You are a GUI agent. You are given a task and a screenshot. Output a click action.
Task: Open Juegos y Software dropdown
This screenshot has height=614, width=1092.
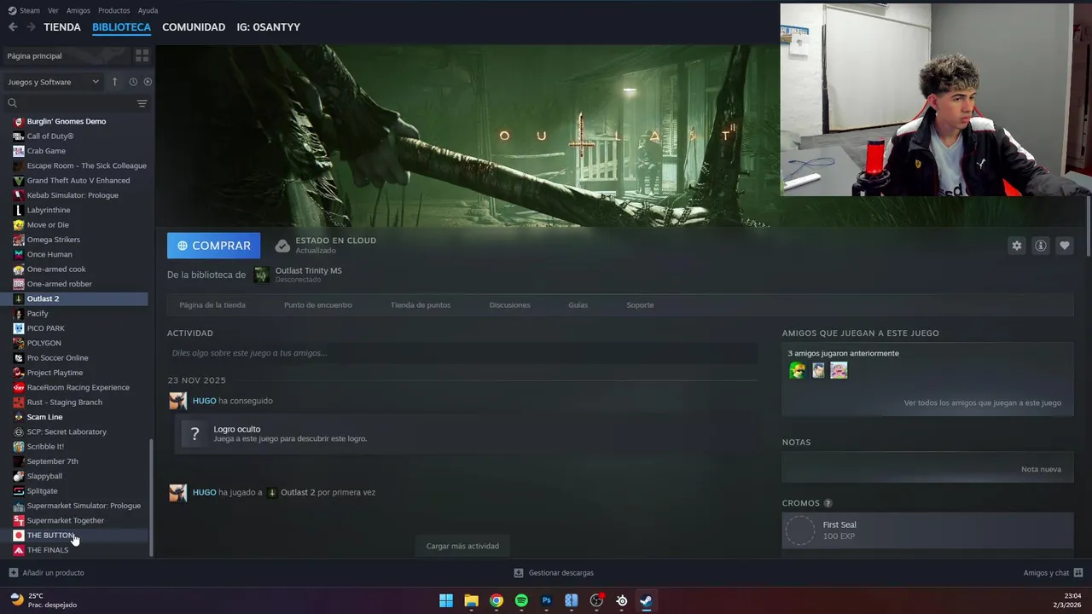pyautogui.click(x=53, y=82)
